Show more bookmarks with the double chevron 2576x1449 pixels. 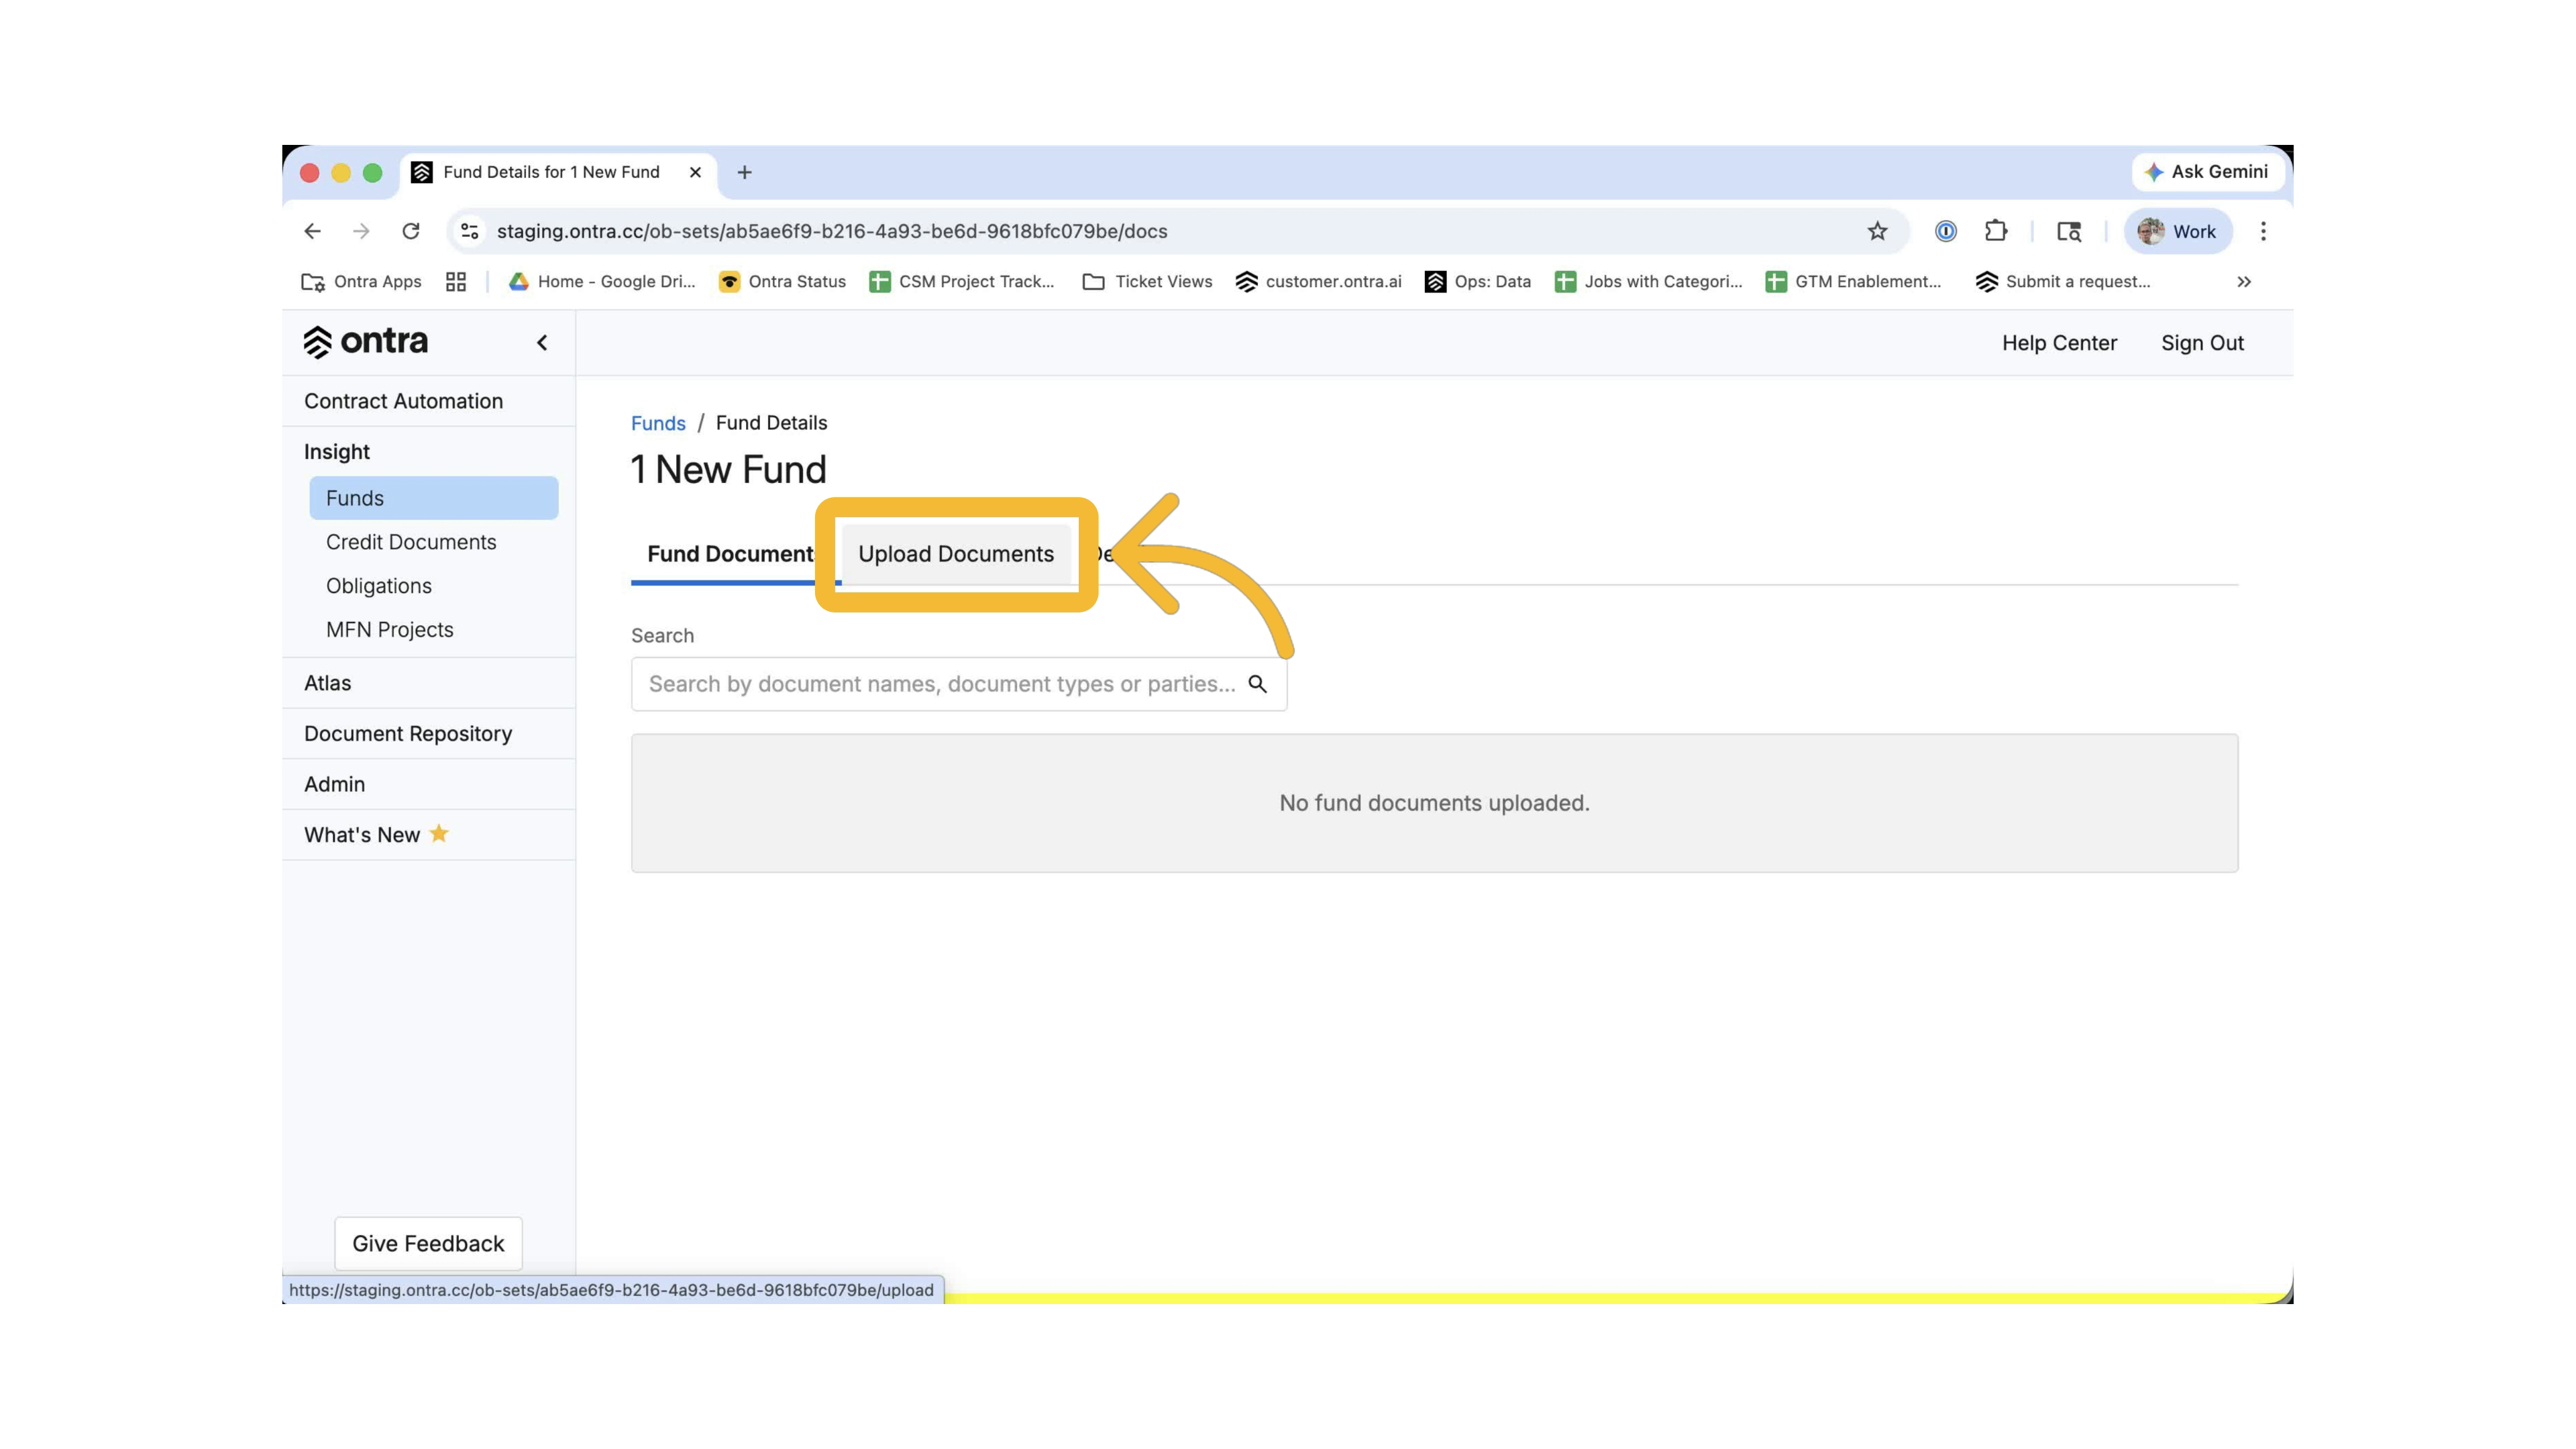(2244, 282)
